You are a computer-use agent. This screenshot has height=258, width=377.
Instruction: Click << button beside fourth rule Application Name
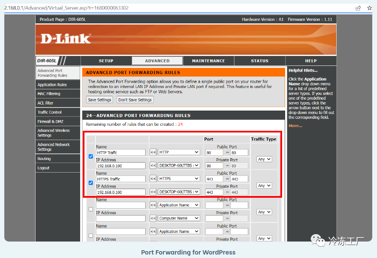pyautogui.click(x=153, y=232)
